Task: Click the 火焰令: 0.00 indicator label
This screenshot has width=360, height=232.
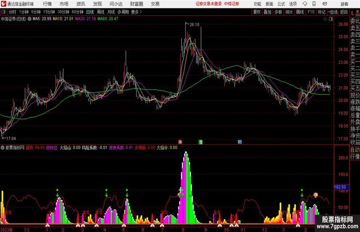Action: (x=167, y=148)
